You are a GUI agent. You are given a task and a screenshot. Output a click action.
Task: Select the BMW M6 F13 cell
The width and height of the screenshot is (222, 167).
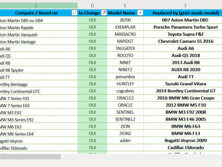[x=183, y=134]
